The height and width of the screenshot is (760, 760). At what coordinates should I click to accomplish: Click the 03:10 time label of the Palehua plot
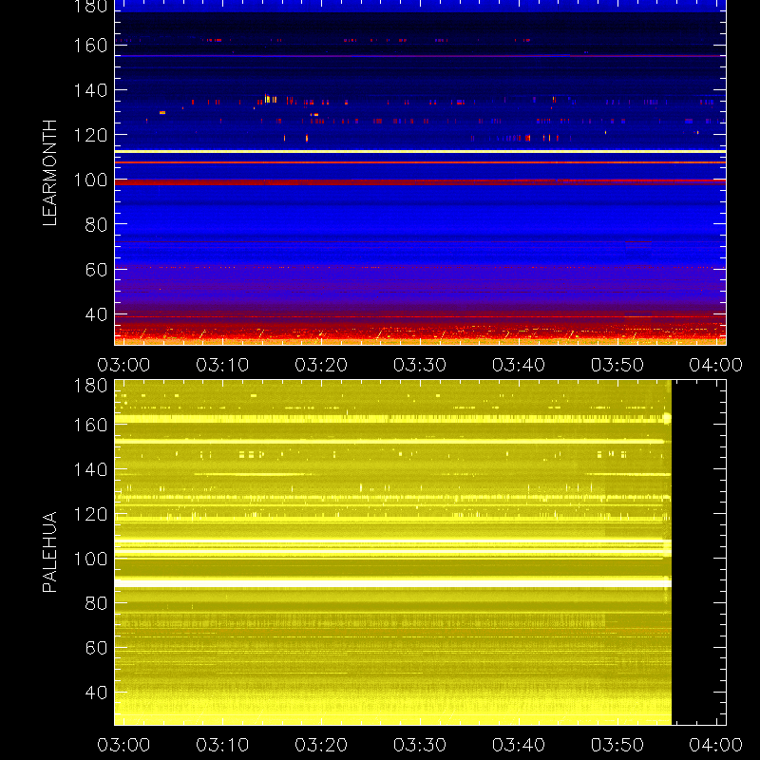[222, 745]
